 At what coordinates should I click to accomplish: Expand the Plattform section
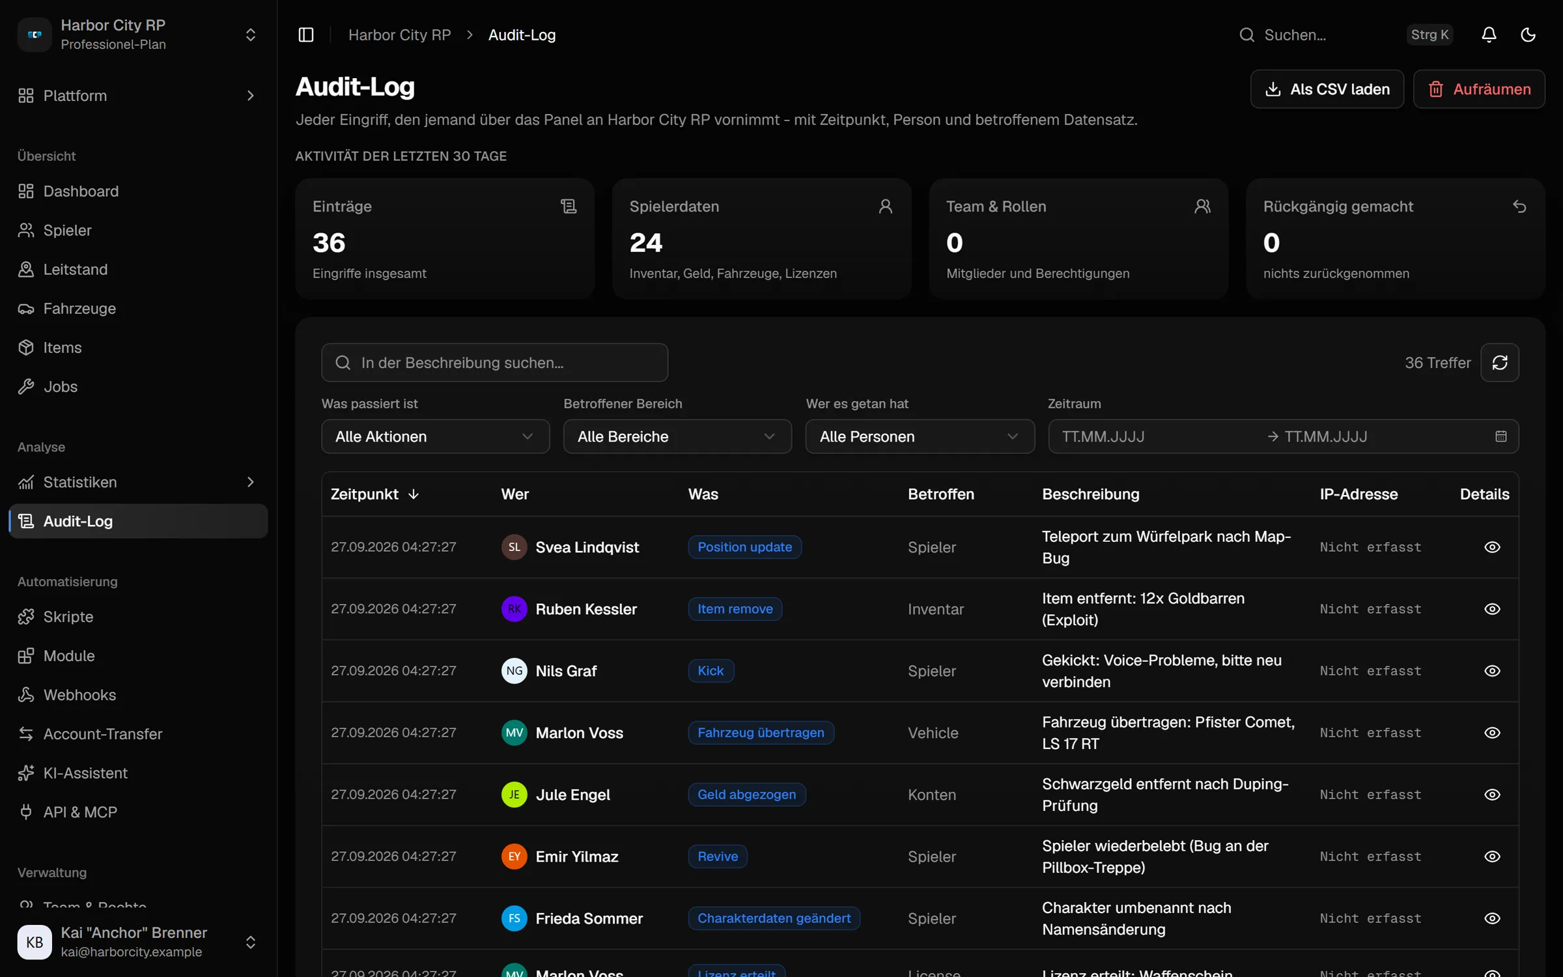138,96
